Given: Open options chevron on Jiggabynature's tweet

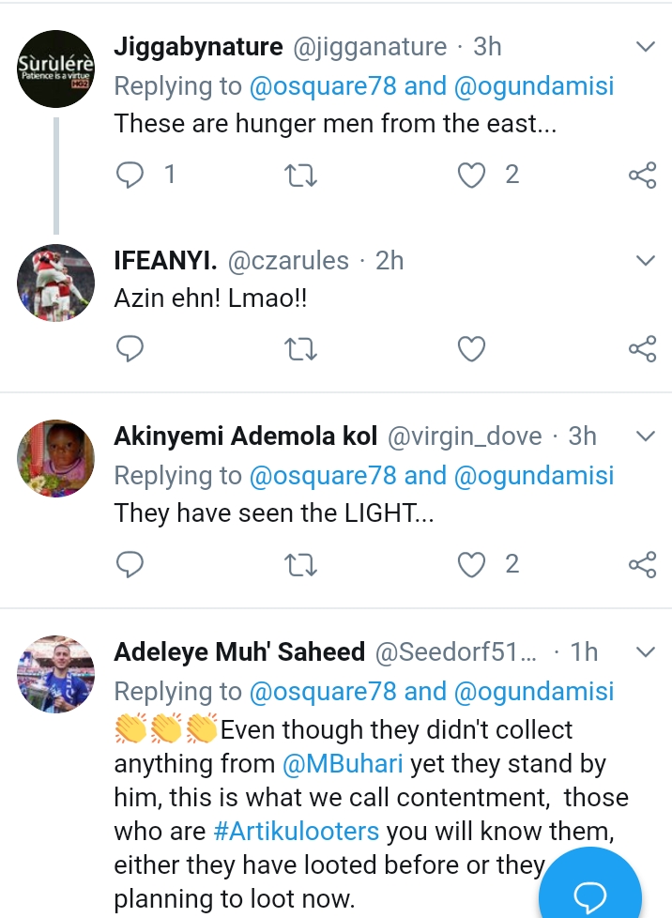Looking at the screenshot, I should tap(646, 46).
